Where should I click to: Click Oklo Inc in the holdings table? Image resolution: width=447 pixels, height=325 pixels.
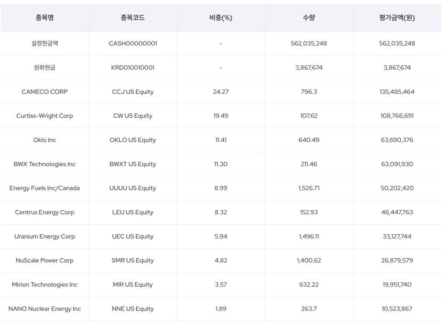click(x=45, y=140)
